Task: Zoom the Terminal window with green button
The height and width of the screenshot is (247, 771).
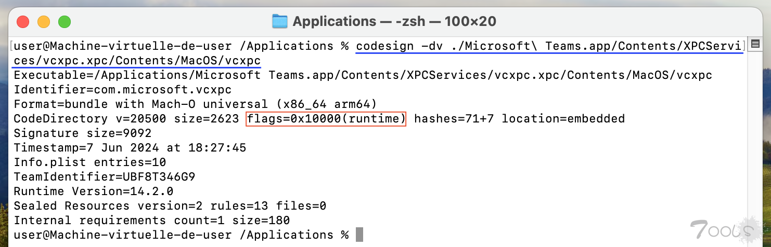Action: (64, 22)
